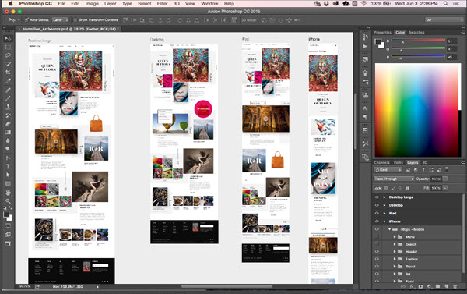
Task: Hide the Desktop Large artboard
Action: coord(377,197)
